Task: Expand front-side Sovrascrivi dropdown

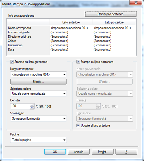Action: pos(39,118)
